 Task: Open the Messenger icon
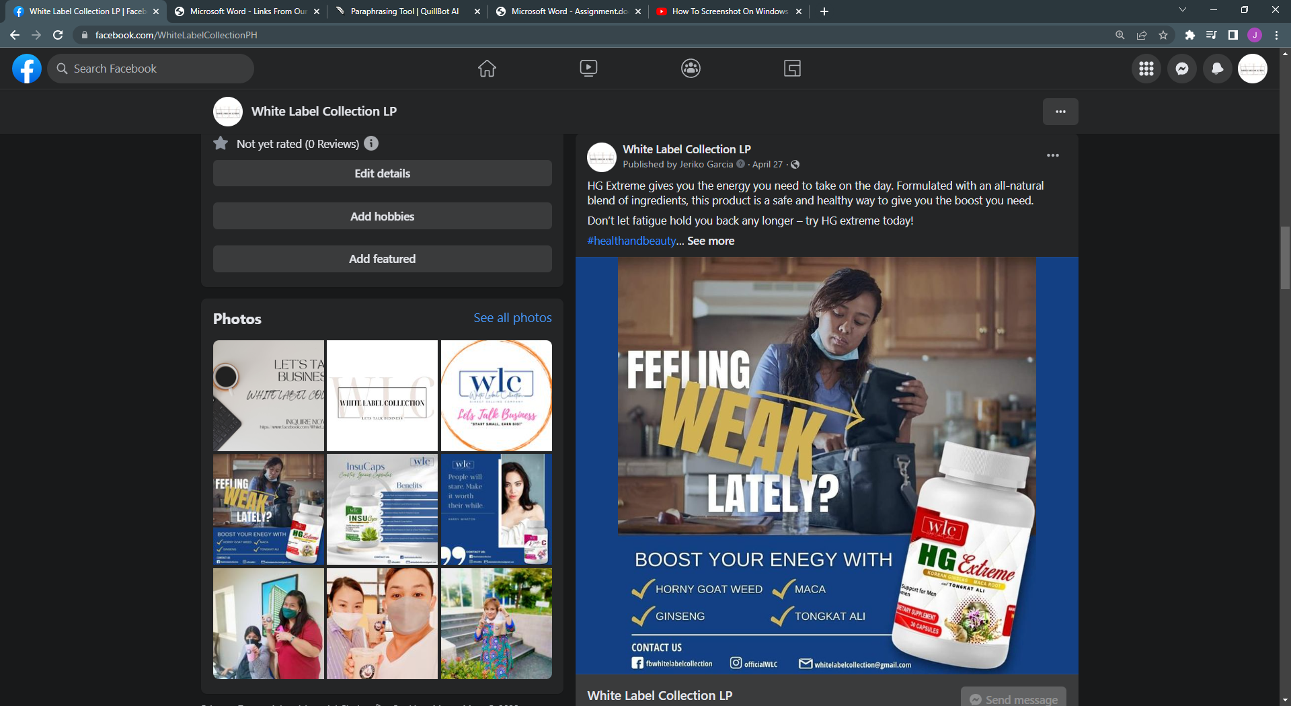pyautogui.click(x=1182, y=69)
